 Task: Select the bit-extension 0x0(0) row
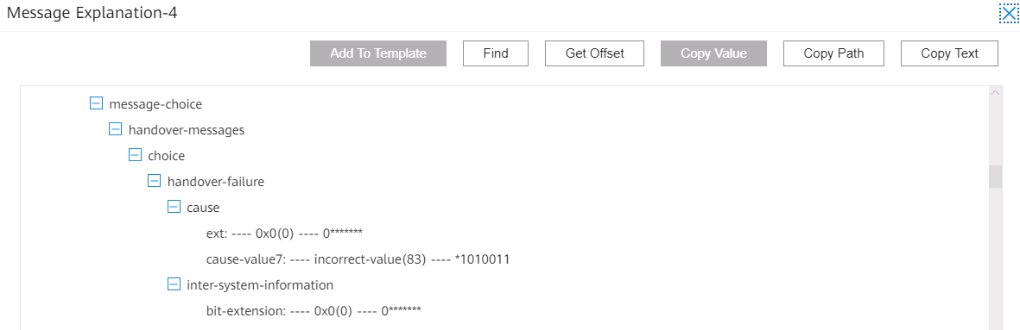click(x=314, y=310)
